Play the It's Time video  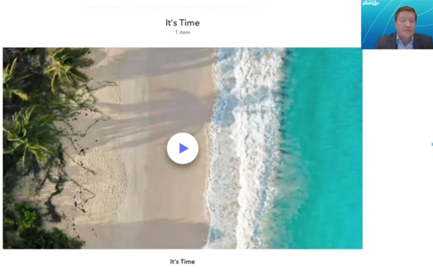(x=183, y=148)
